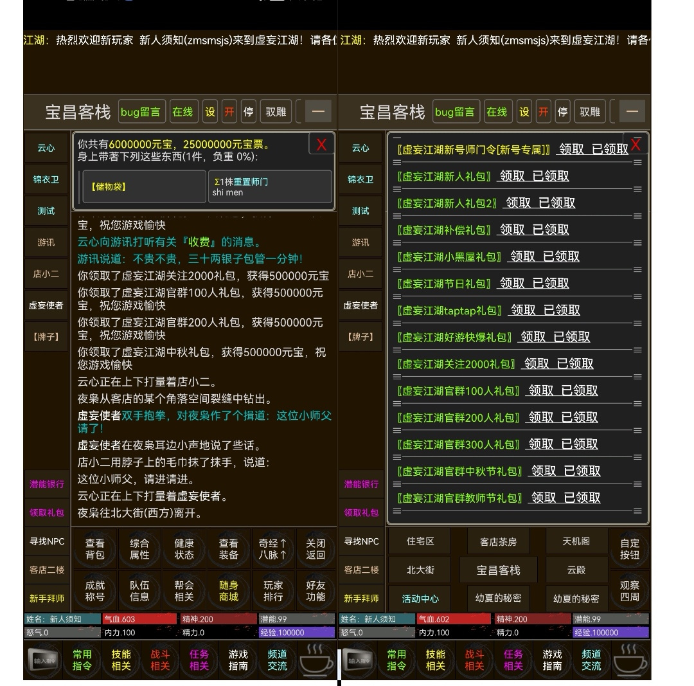Screen dimensions: 694x686
Task: Close the gift list panel with red X
Action: click(x=636, y=145)
